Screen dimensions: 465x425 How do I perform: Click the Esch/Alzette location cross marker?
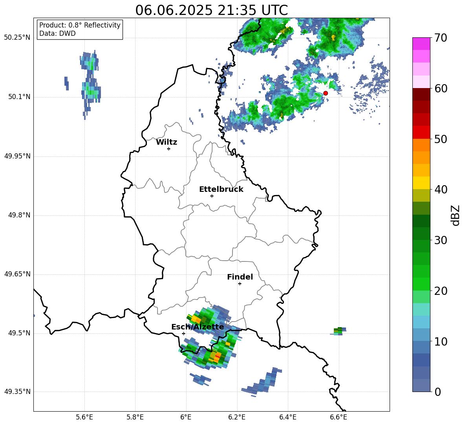tap(183, 333)
